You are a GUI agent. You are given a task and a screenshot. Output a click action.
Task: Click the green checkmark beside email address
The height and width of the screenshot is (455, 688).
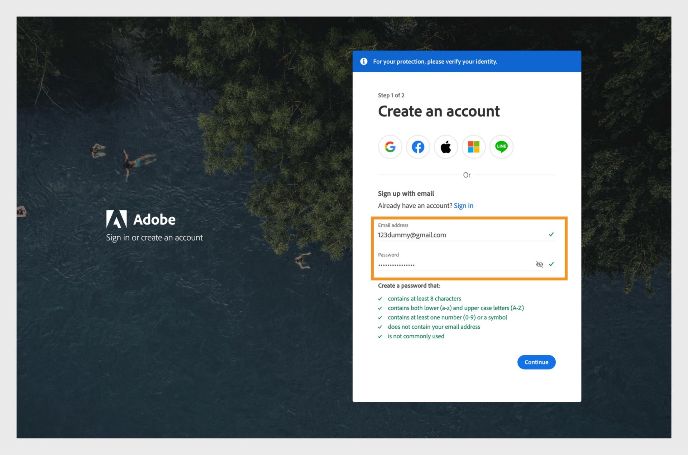(551, 235)
